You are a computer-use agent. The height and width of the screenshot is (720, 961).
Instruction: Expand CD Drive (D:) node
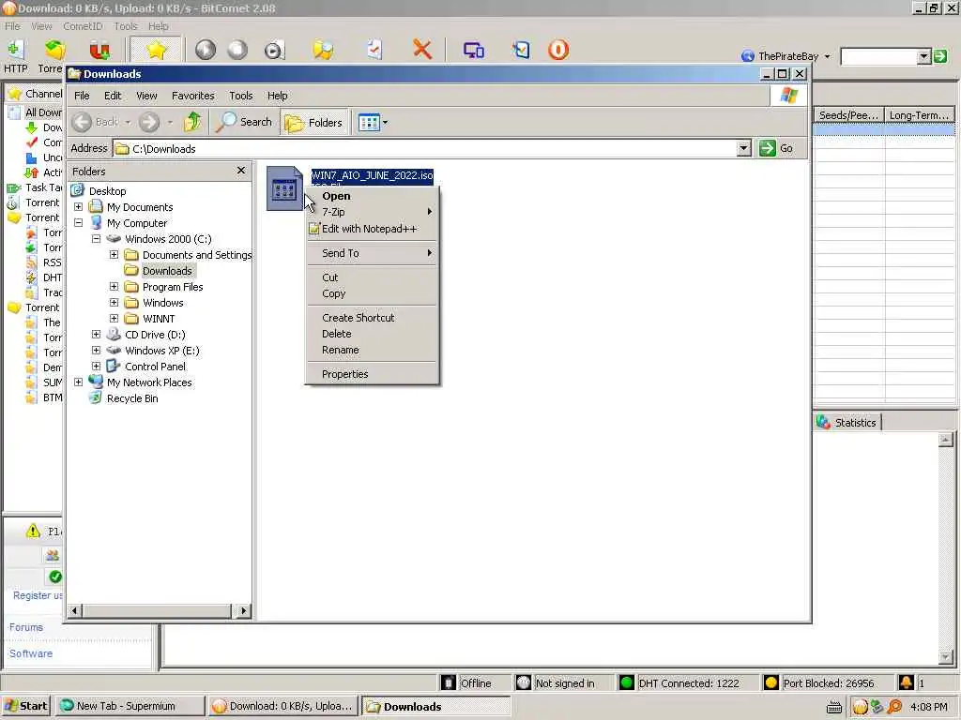(97, 335)
